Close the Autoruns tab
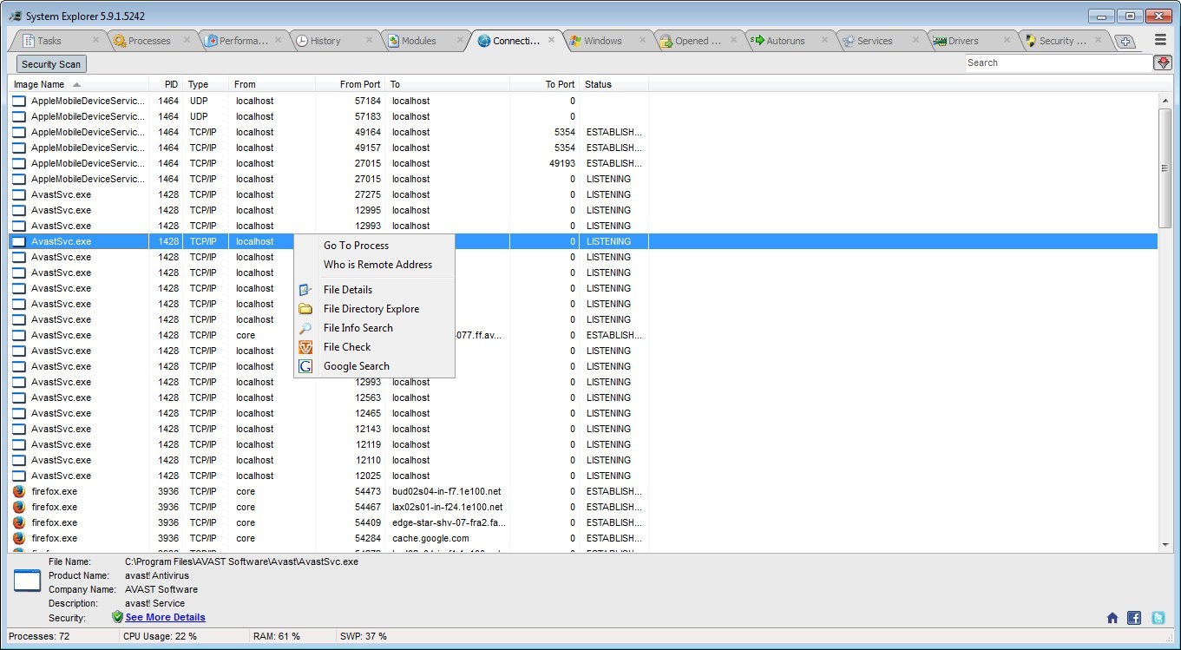This screenshot has height=650, width=1181. click(x=825, y=40)
